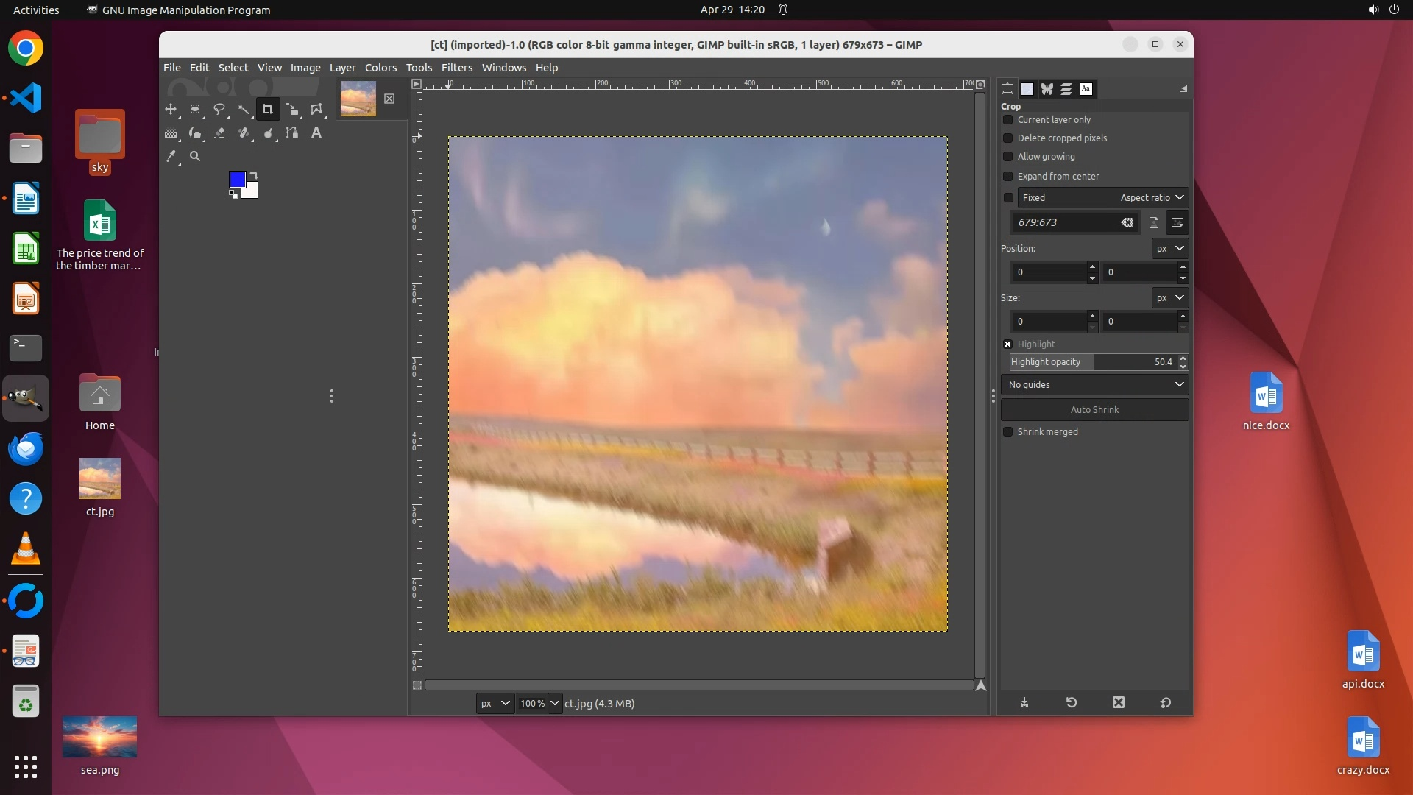The width and height of the screenshot is (1413, 795).
Task: Open the zoom percentage dropdown
Action: click(x=555, y=703)
